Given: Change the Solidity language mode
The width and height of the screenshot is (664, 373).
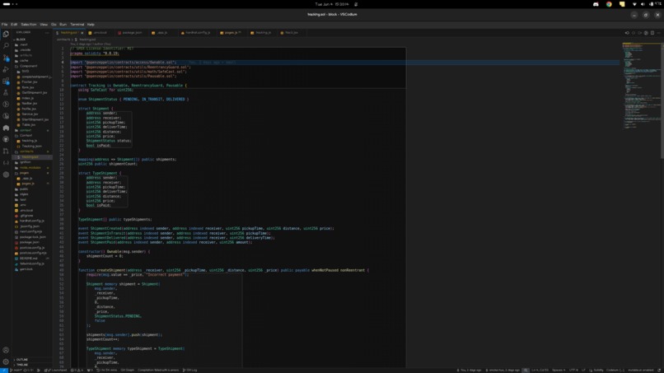Looking at the screenshot, I should [598, 370].
